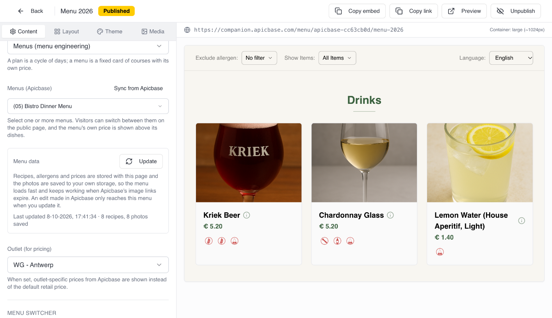The height and width of the screenshot is (318, 552).
Task: Open the menu Preview
Action: coord(464,11)
